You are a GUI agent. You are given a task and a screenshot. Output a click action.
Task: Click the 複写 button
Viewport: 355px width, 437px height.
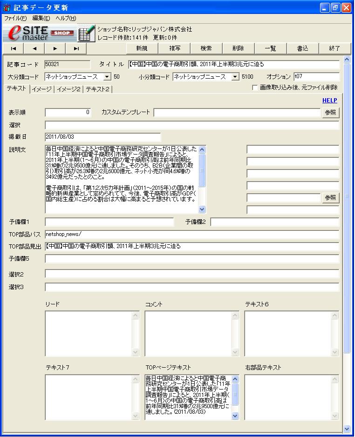pos(174,48)
